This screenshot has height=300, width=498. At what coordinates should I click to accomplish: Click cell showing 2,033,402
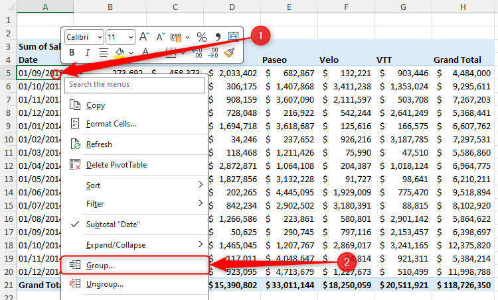point(234,73)
